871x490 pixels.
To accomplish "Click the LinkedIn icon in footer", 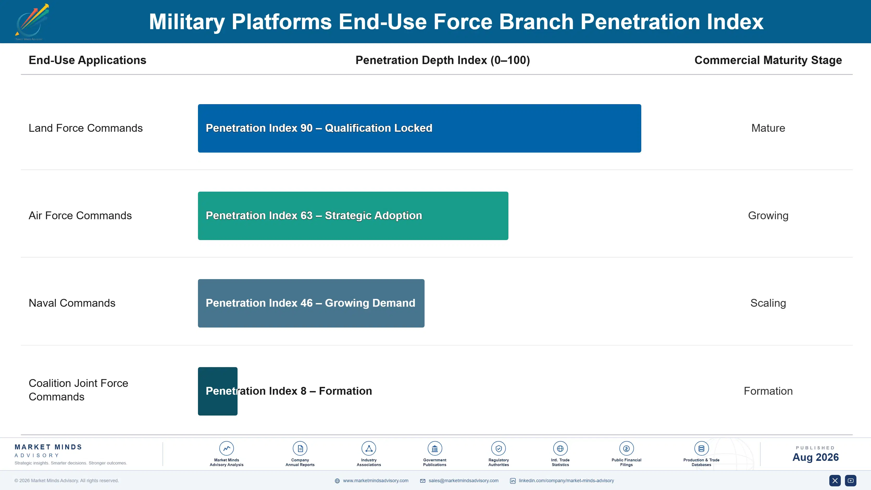I will 513,481.
